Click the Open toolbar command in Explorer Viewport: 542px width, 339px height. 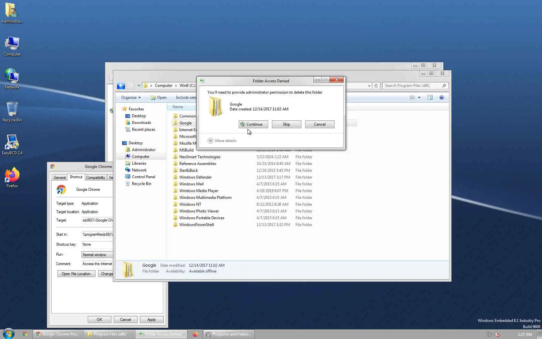click(x=158, y=98)
